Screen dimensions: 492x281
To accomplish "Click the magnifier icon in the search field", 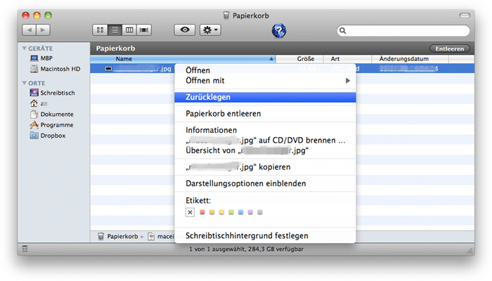I will [343, 30].
